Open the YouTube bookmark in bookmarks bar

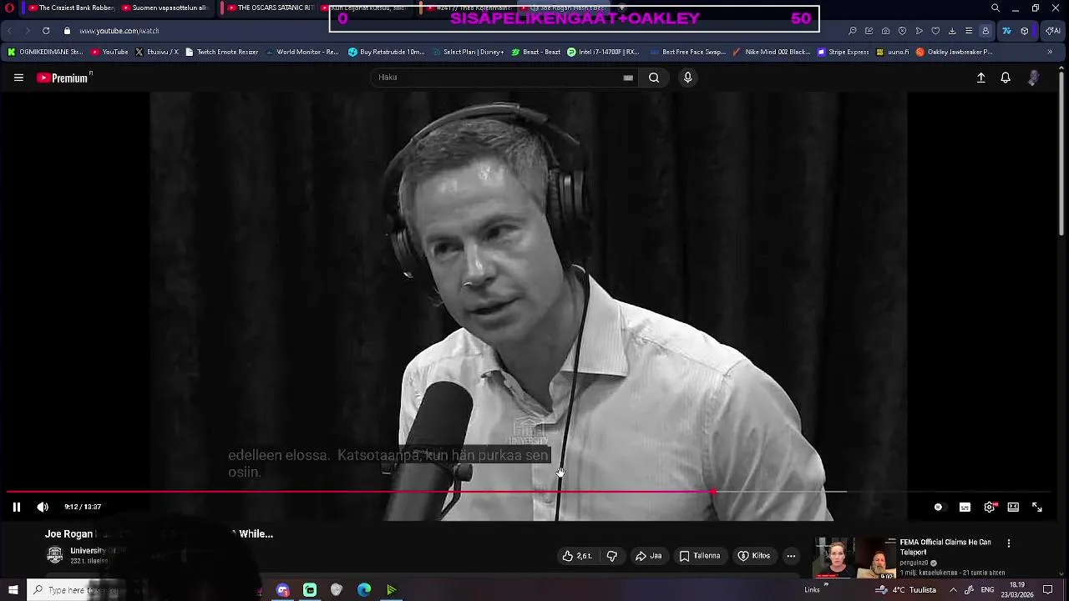(x=109, y=52)
